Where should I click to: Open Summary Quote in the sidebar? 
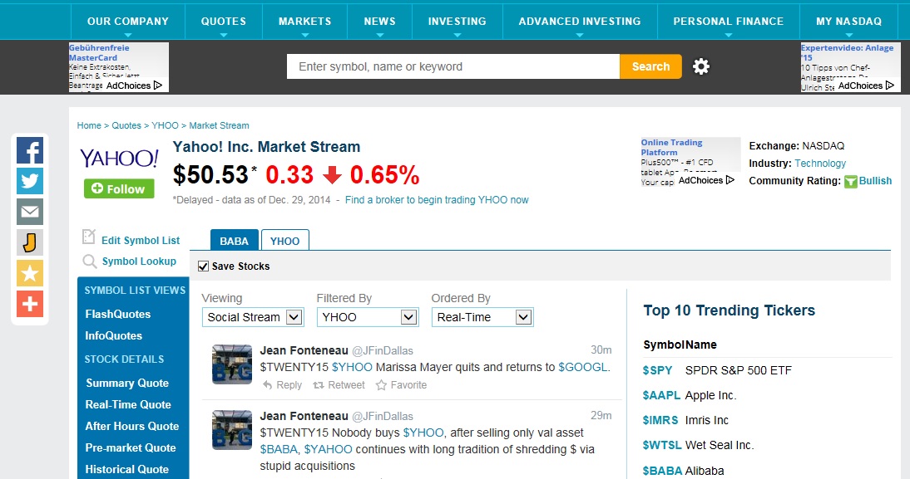[127, 383]
